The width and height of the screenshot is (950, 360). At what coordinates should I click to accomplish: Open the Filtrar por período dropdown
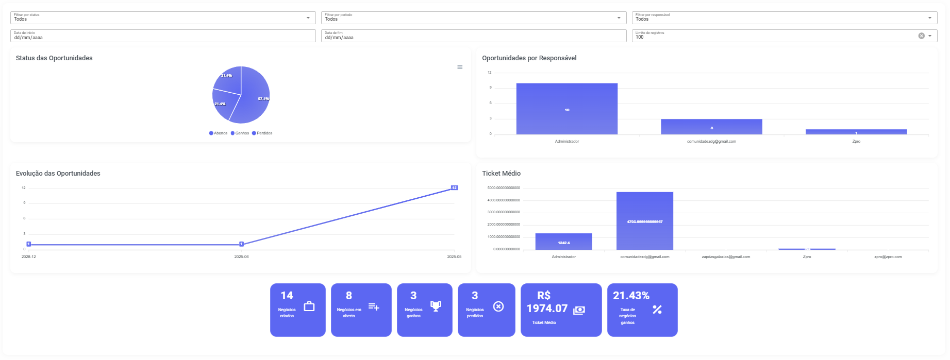pyautogui.click(x=473, y=18)
